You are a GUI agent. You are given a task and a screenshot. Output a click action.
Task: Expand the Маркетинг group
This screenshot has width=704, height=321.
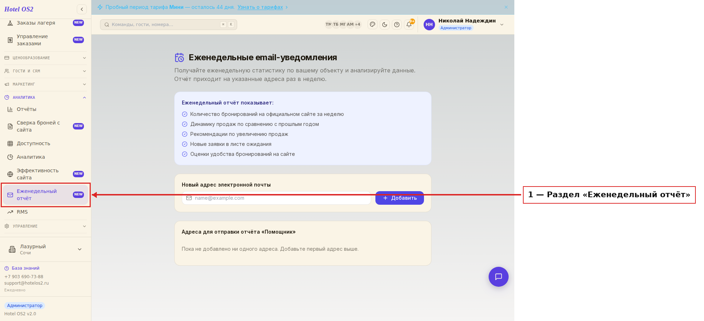tap(45, 84)
